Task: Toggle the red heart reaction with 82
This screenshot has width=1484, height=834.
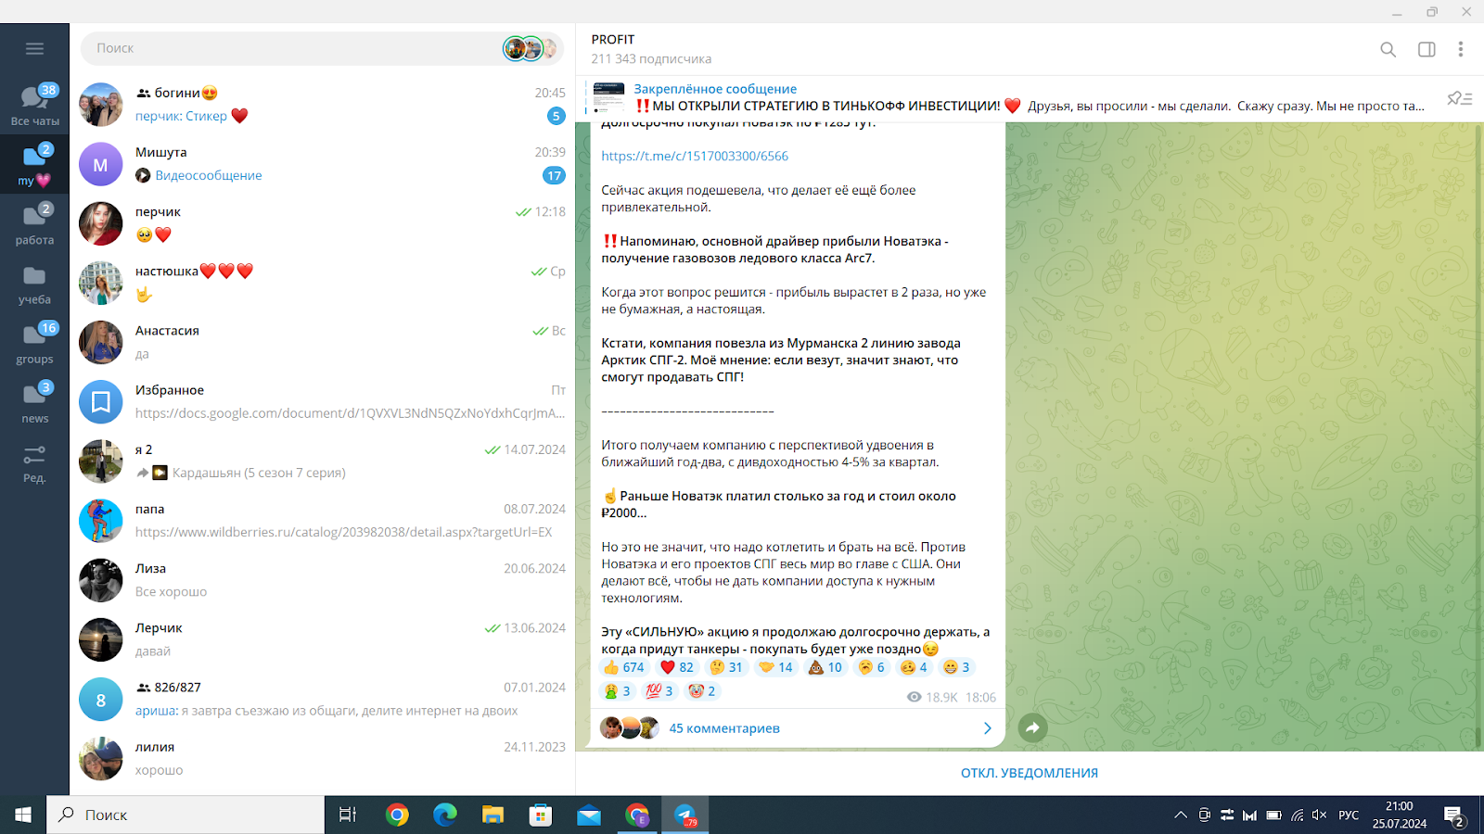Action: click(676, 667)
